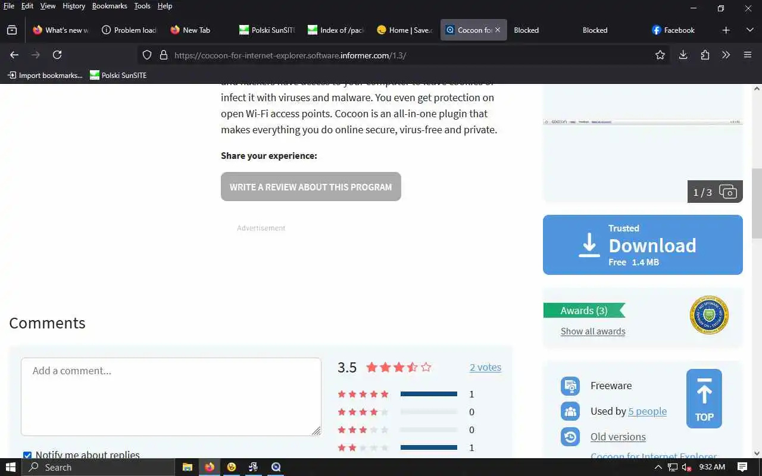Click the Firefox taskbar icon
Screen dimensions: 762x476
click(209, 467)
